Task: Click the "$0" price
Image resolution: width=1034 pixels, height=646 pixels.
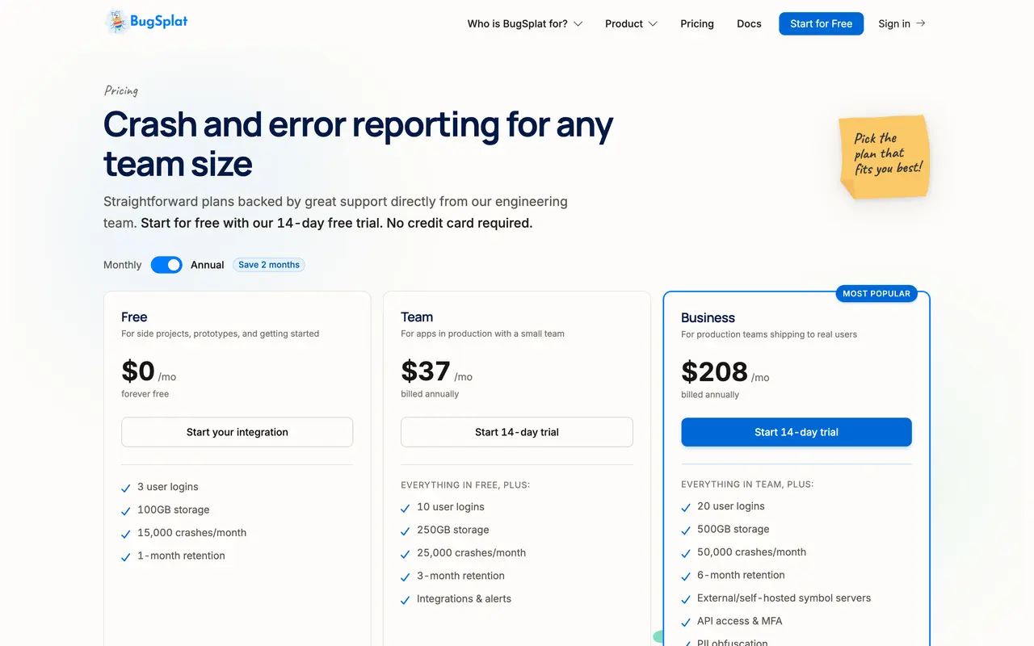Action: point(138,371)
